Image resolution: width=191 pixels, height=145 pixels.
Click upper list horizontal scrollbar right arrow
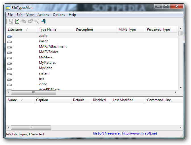(x=176, y=92)
